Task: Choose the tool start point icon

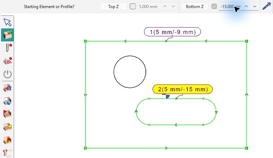Action: click(8, 47)
